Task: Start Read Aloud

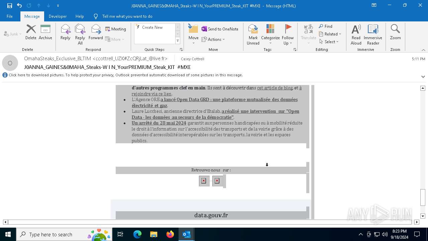Action: point(356,34)
